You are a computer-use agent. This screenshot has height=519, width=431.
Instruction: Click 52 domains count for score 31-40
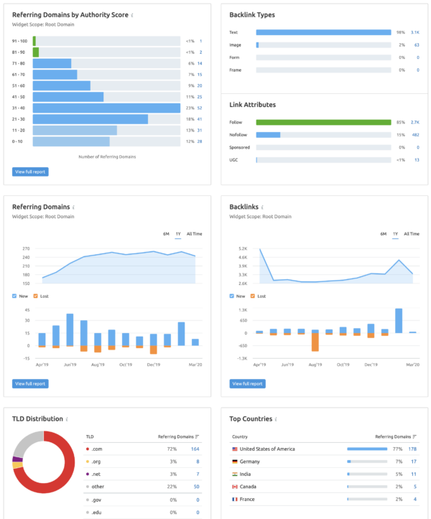coord(200,108)
